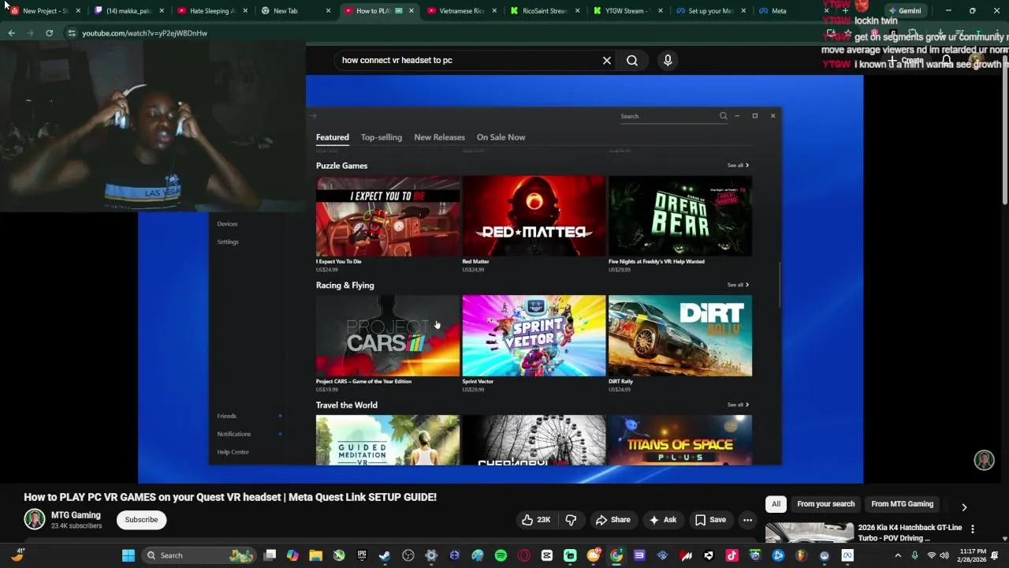This screenshot has width=1009, height=568.
Task: Open the Kia K4 Hatchback recommended video thumbnail
Action: [x=809, y=532]
